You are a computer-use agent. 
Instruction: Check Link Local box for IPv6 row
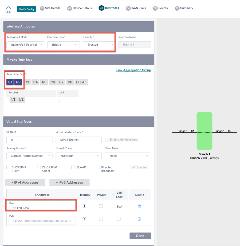coord(119,219)
